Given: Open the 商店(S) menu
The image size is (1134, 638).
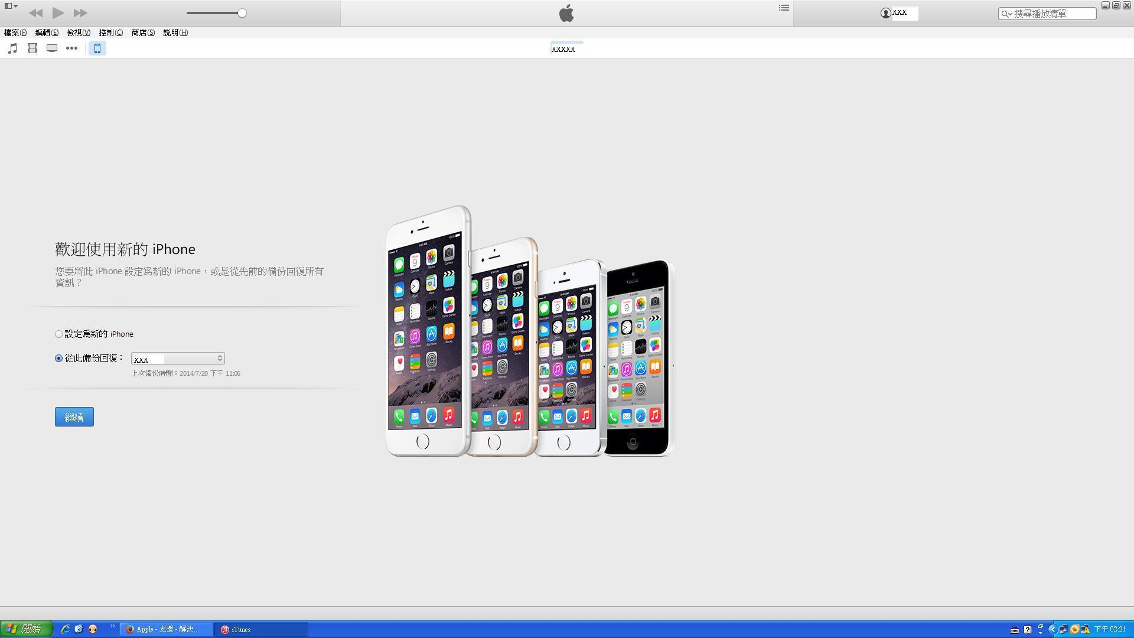Looking at the screenshot, I should 143,32.
